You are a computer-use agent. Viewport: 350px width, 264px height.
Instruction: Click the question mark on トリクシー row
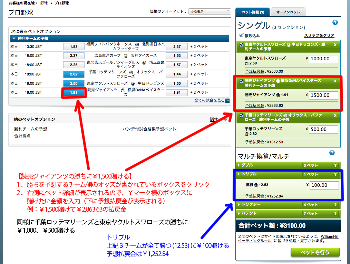pos(335,205)
